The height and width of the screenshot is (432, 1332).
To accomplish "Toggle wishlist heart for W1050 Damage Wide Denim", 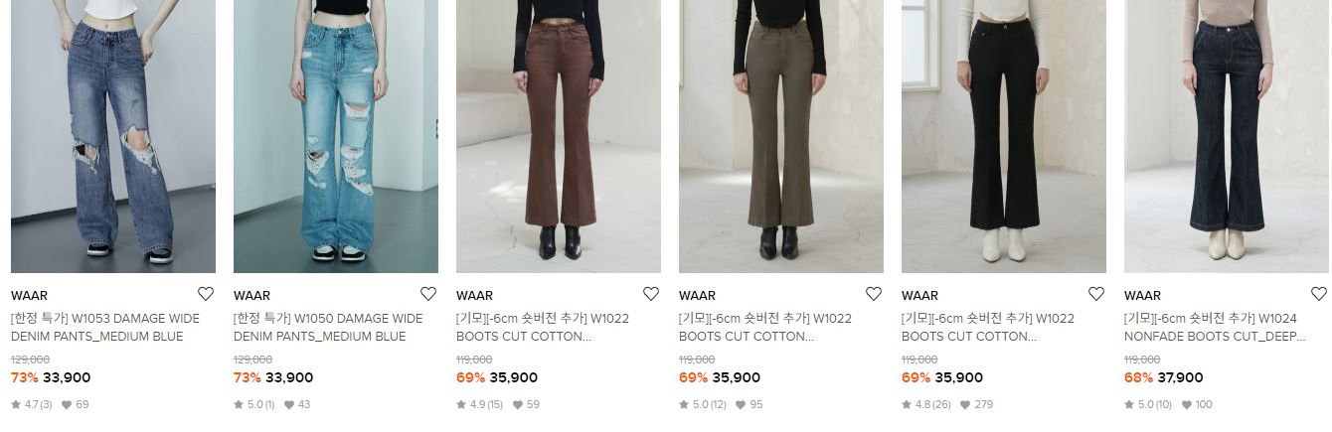I will (428, 294).
